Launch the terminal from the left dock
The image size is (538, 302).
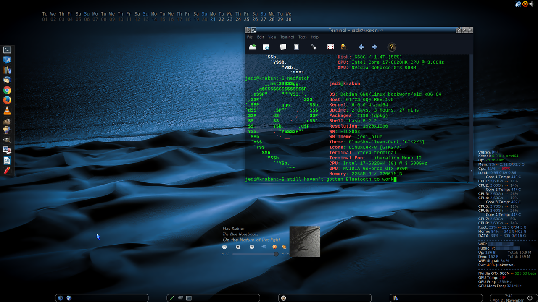tap(7, 49)
